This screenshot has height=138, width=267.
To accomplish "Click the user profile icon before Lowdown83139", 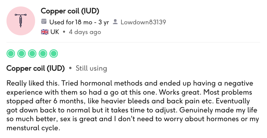I will pos(115,22).
